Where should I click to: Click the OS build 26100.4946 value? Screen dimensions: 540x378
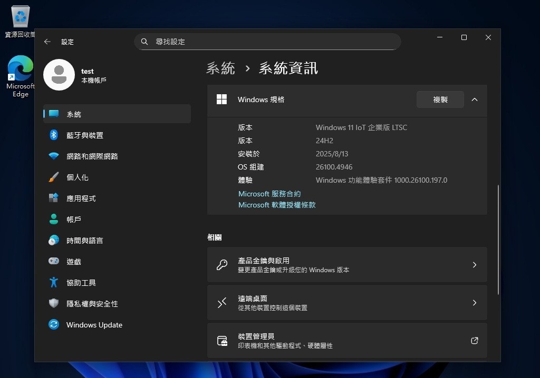click(x=334, y=167)
